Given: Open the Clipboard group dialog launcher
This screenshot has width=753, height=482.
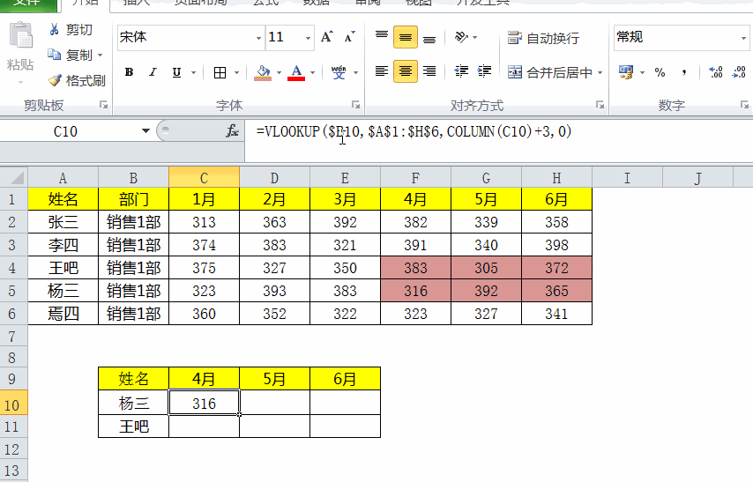Looking at the screenshot, I should [x=103, y=105].
